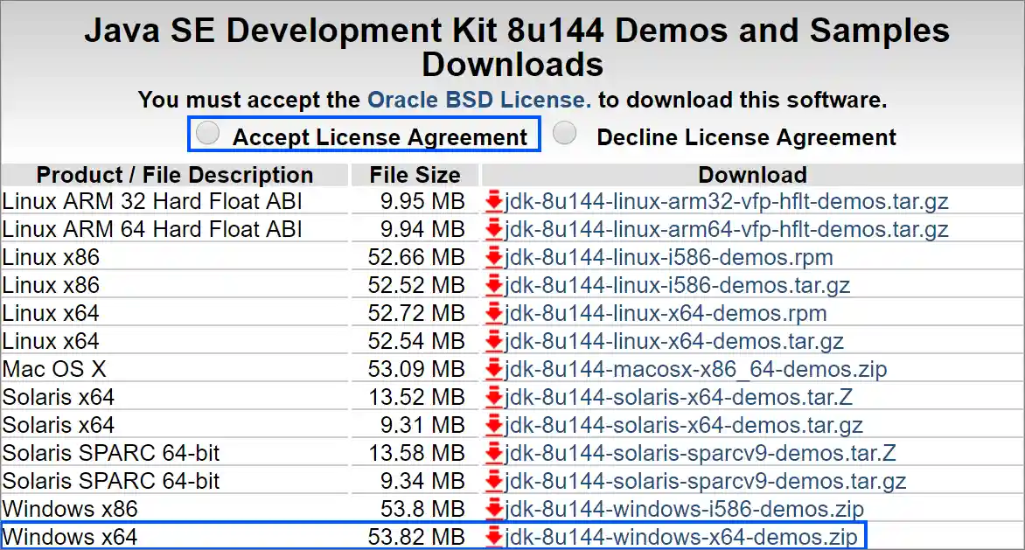
Task: Click the Download column header
Action: coord(752,175)
